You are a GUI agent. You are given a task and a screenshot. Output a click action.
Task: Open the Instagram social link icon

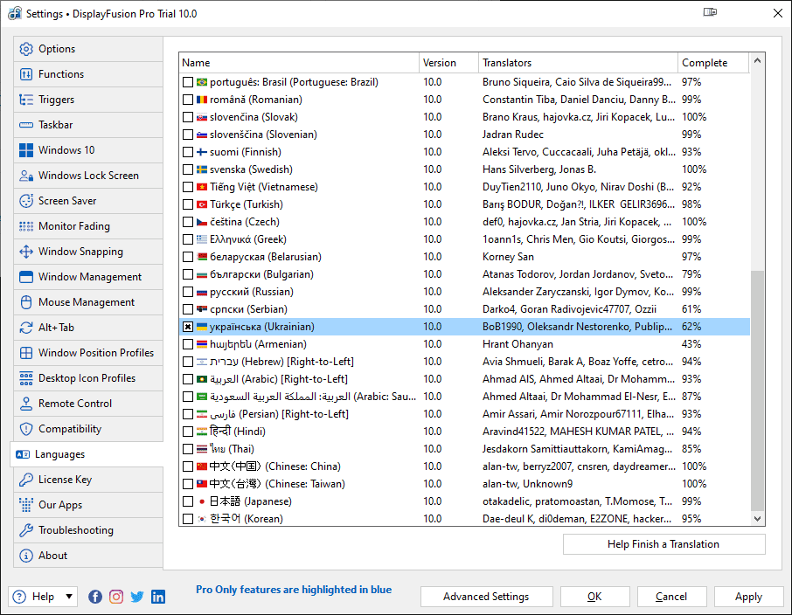[116, 597]
